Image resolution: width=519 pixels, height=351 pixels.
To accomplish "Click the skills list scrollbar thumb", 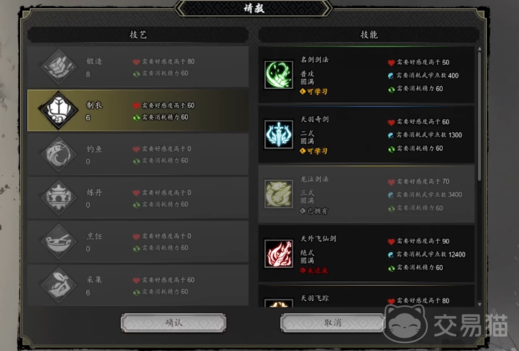I will click(x=480, y=116).
